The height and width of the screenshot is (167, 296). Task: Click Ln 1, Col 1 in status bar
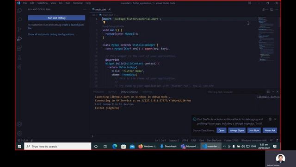(x=160, y=141)
